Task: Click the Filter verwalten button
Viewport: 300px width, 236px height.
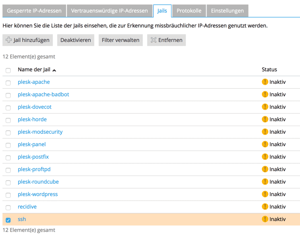Action: 120,40
